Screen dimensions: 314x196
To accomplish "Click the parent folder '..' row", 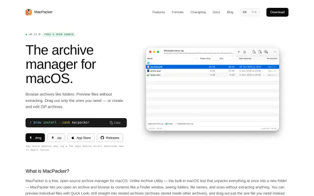I will (212, 63).
